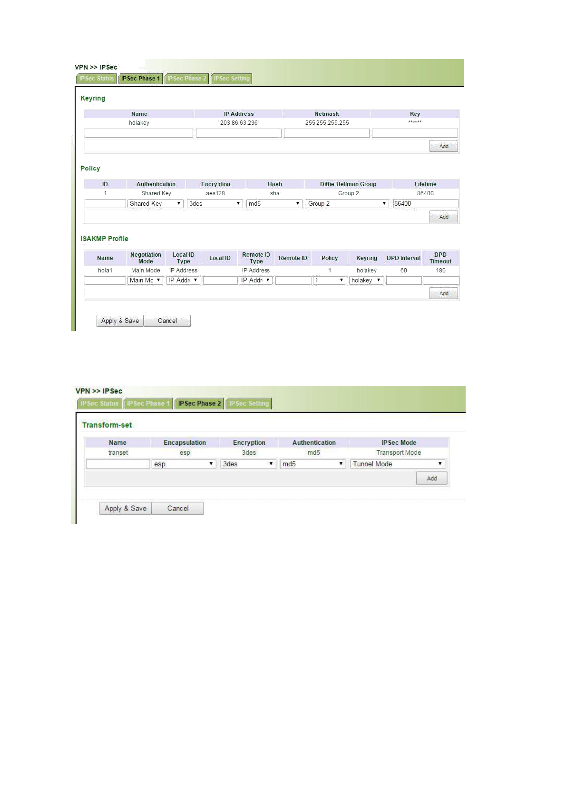566x802 pixels.
Task: Select the sha hash value cell
Action: tap(275, 193)
